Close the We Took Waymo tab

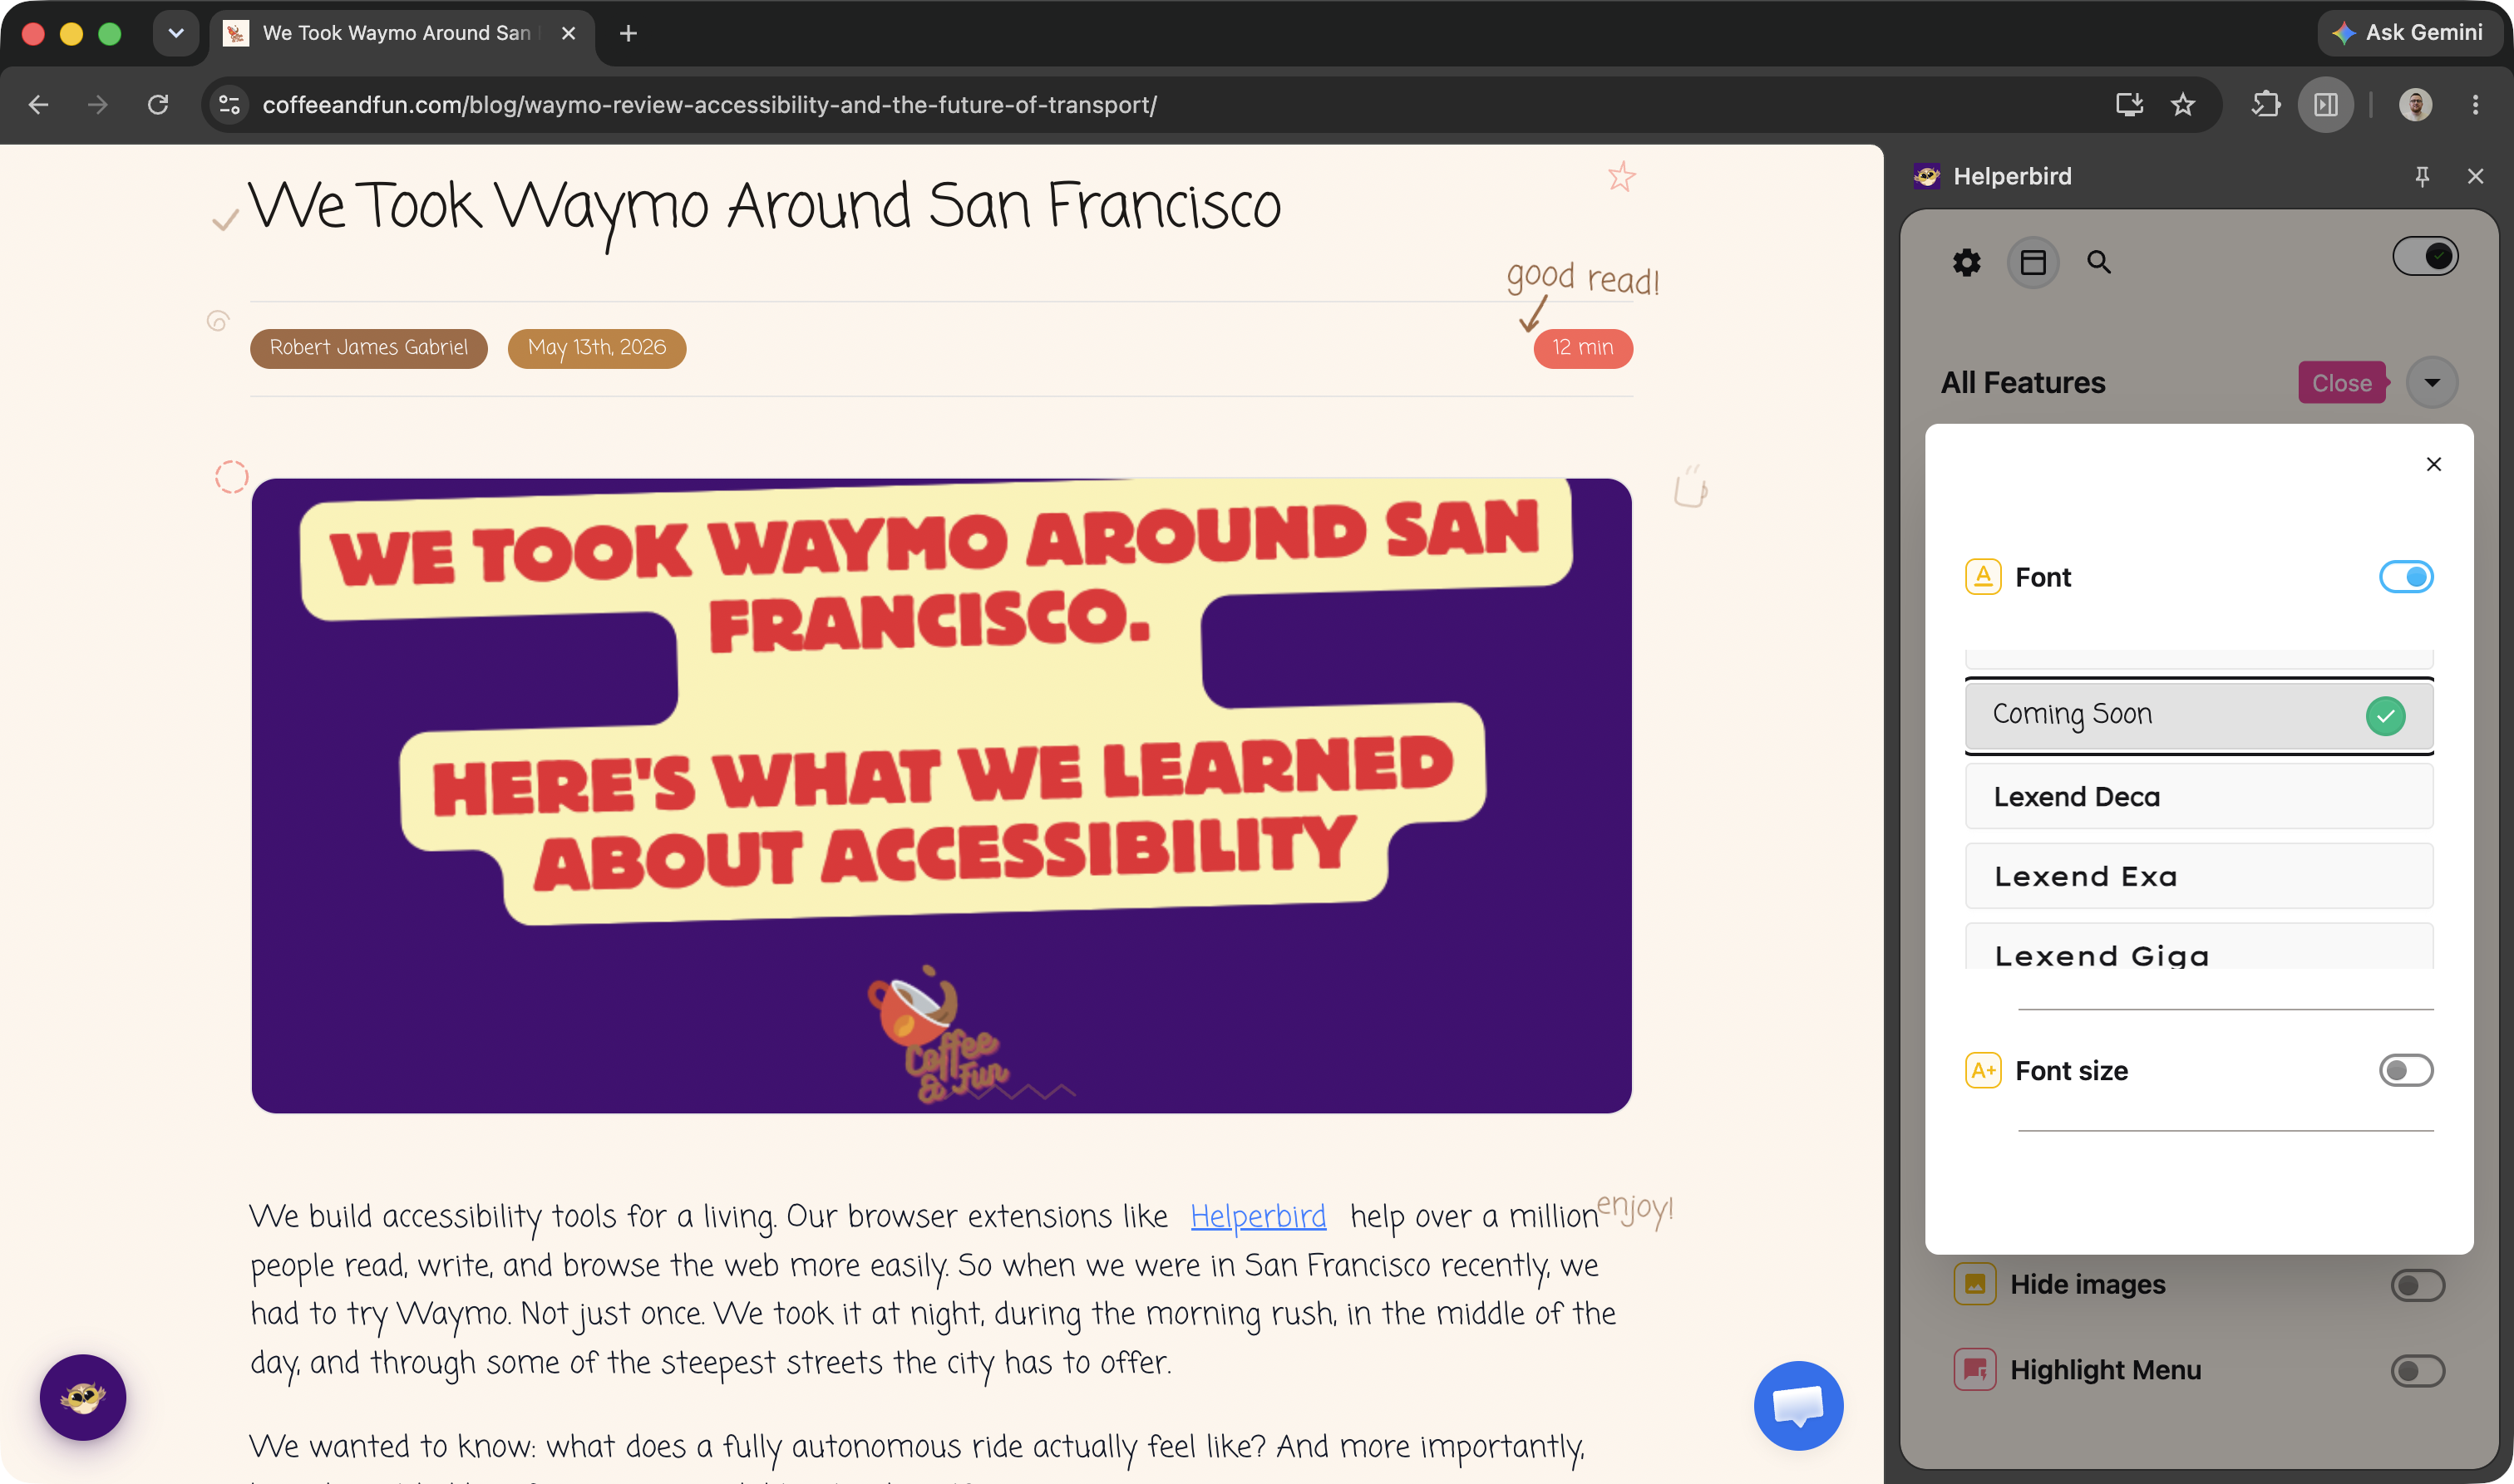568,34
